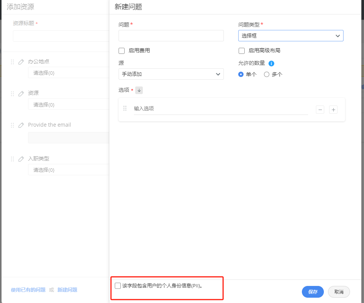Select the 多个 radio button
The width and height of the screenshot is (364, 303).
click(x=267, y=74)
